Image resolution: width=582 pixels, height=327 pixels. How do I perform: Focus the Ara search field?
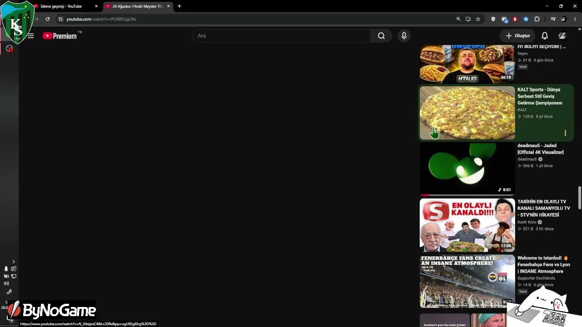point(282,36)
